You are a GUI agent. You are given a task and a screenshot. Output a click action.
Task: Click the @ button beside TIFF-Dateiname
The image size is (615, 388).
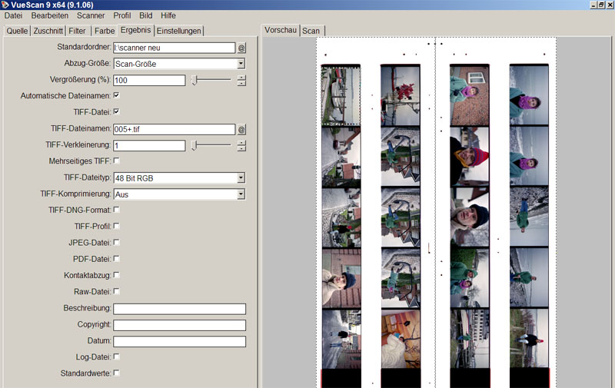tap(241, 129)
